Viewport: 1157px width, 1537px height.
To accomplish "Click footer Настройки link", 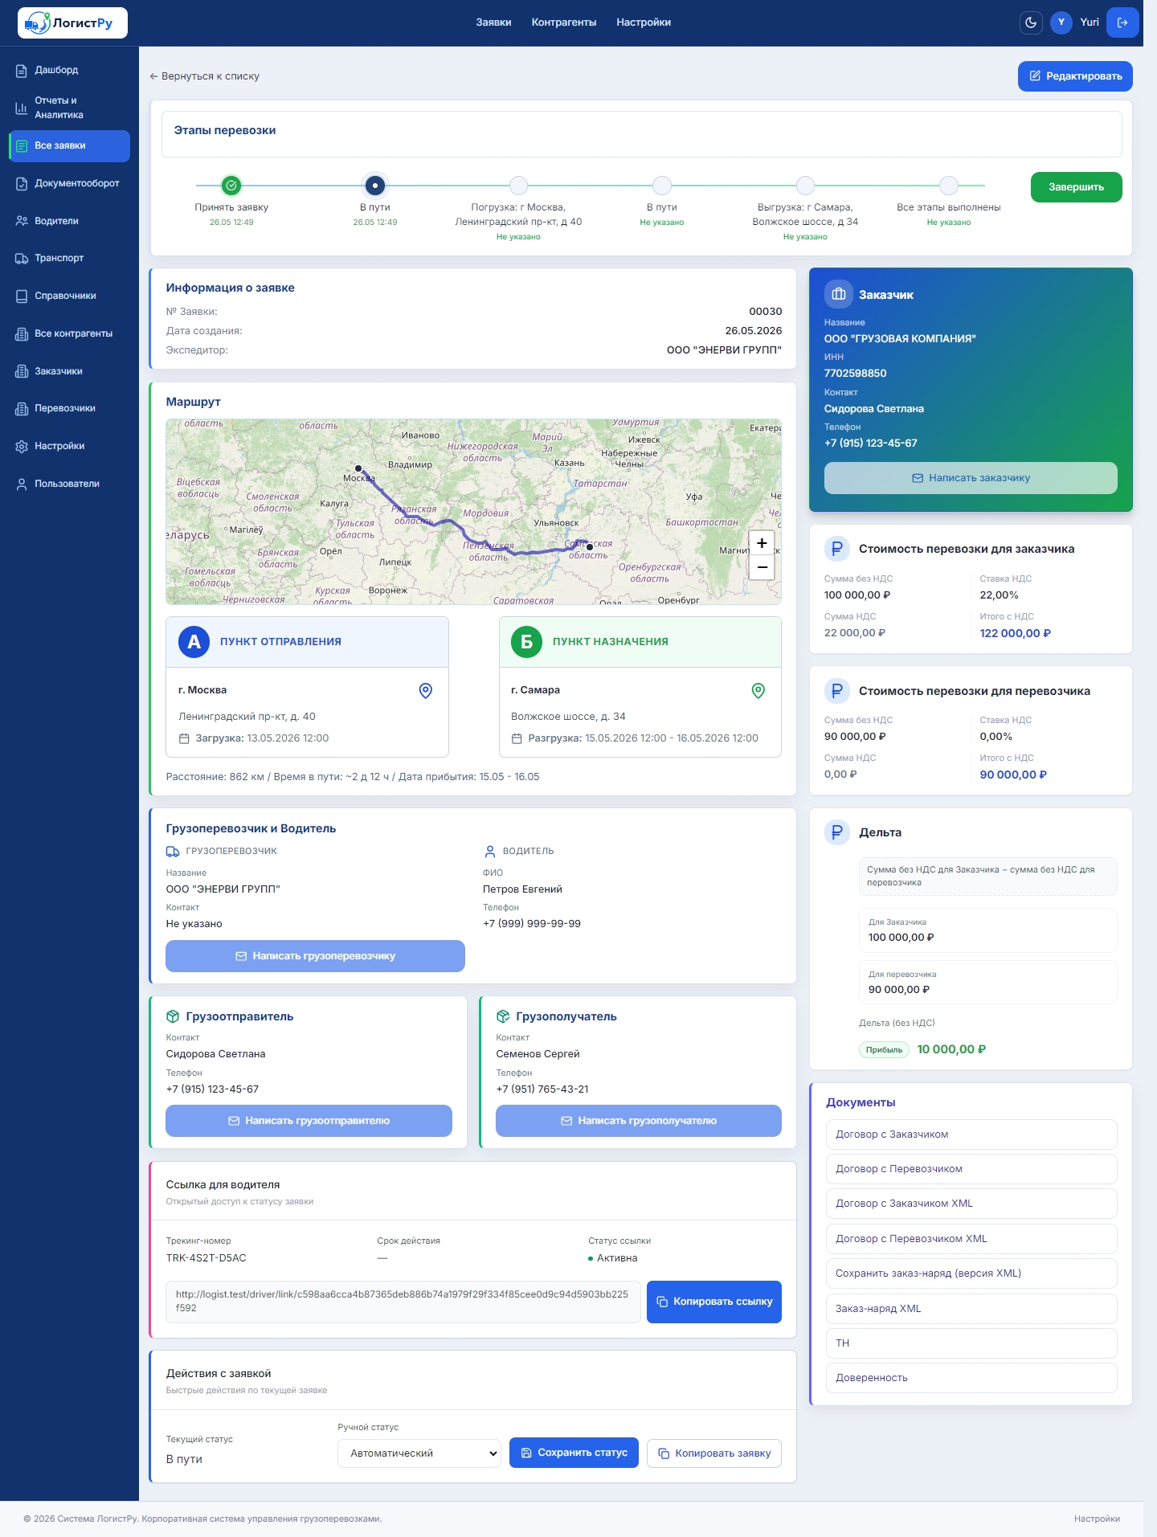I will coord(1097,1519).
